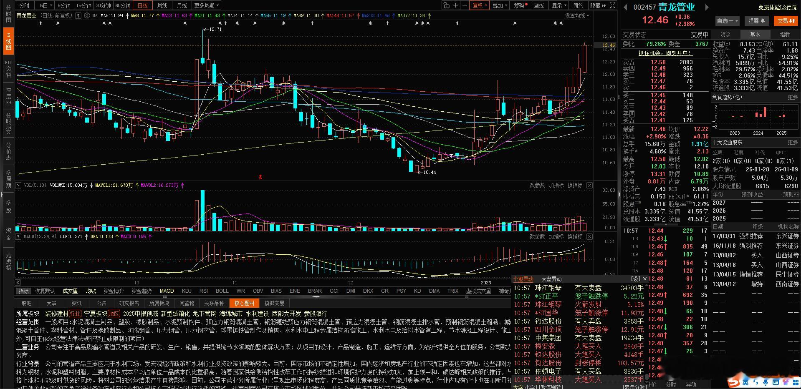Open the 叠加 overlay dropdown
This screenshot has width=801, height=389.
coord(500,5)
